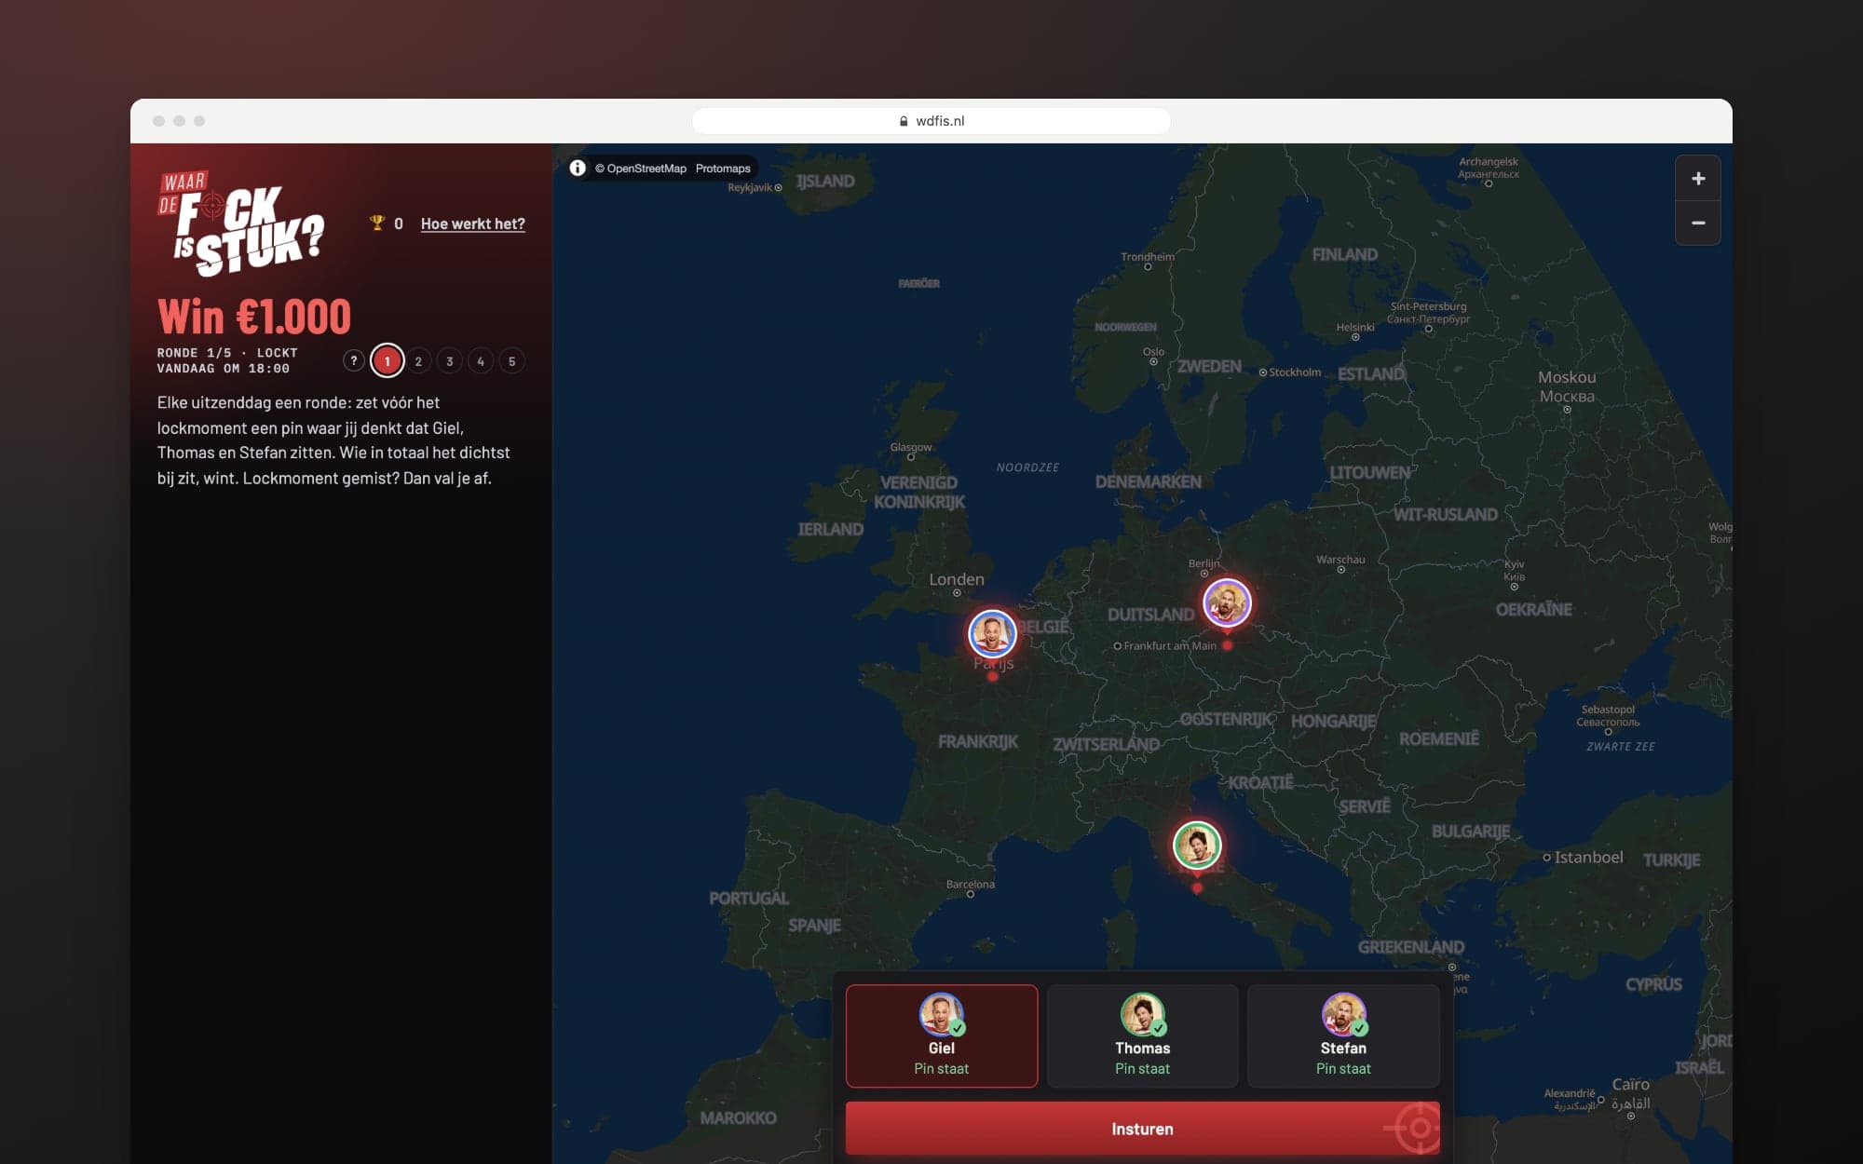
Task: Zoom out the map with minus button
Action: pyautogui.click(x=1697, y=223)
